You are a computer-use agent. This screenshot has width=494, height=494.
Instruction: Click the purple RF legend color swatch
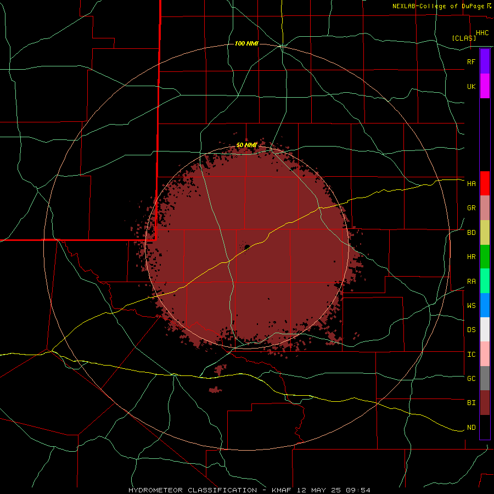[x=485, y=61]
